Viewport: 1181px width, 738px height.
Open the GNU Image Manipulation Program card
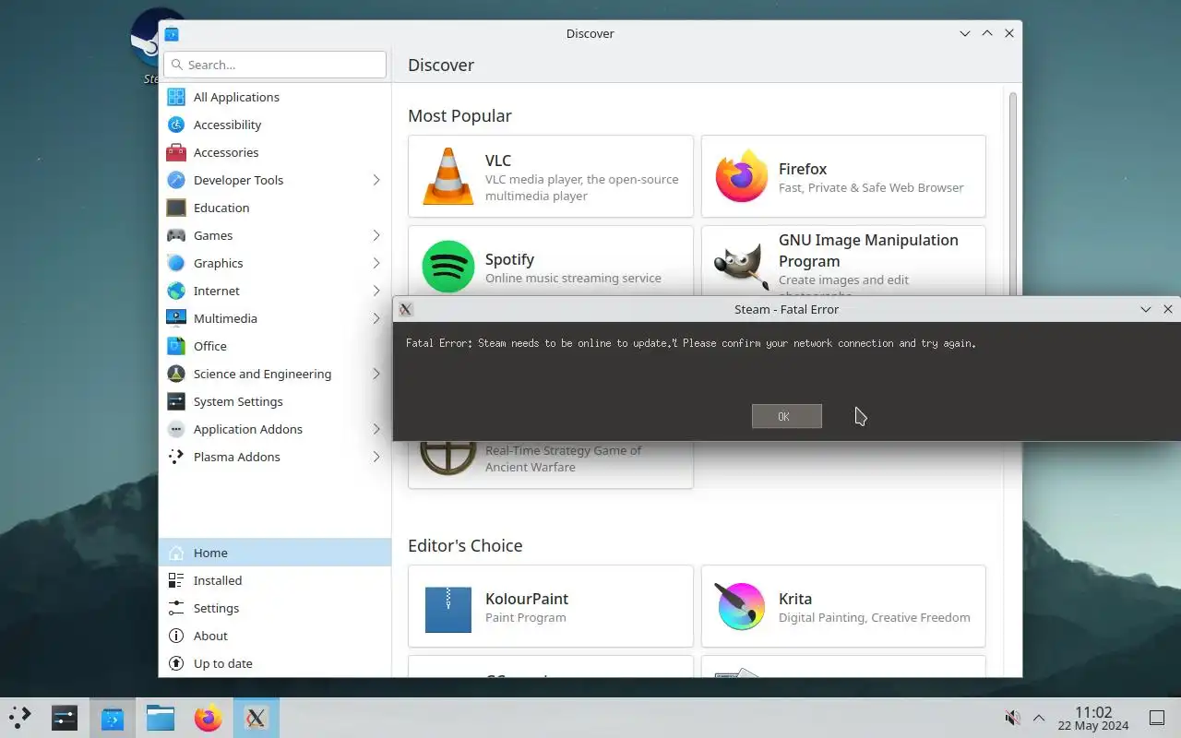click(x=843, y=261)
